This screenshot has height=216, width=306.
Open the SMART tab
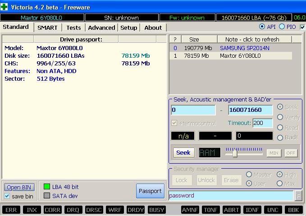tap(47, 28)
